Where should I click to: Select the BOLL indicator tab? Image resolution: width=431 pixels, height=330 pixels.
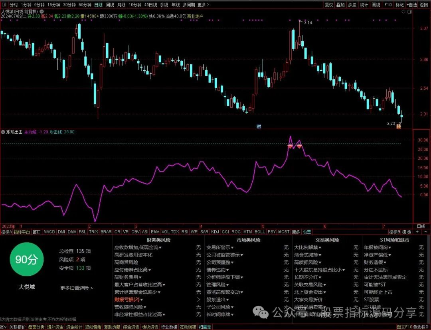pyautogui.click(x=259, y=232)
